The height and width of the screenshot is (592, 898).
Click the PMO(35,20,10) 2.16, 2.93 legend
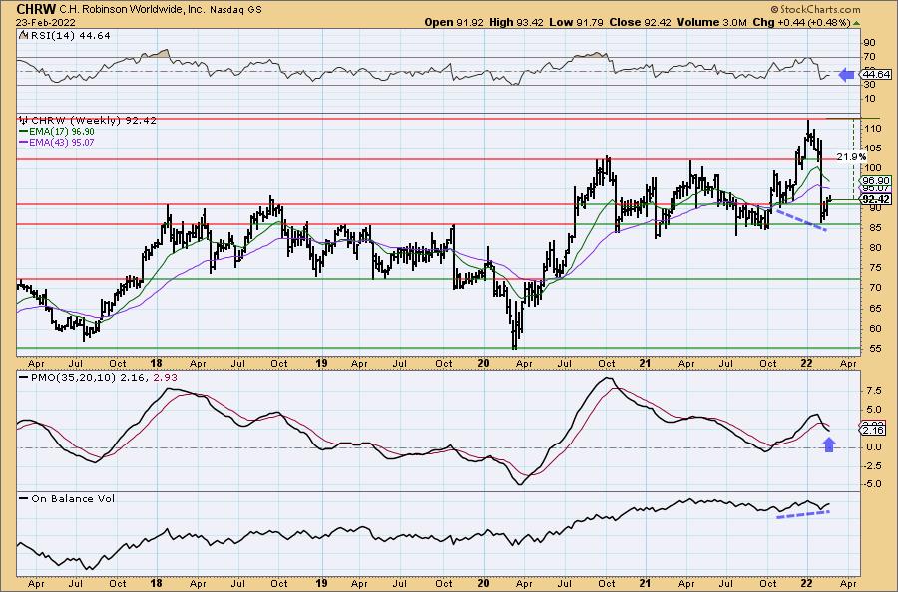pyautogui.click(x=104, y=378)
